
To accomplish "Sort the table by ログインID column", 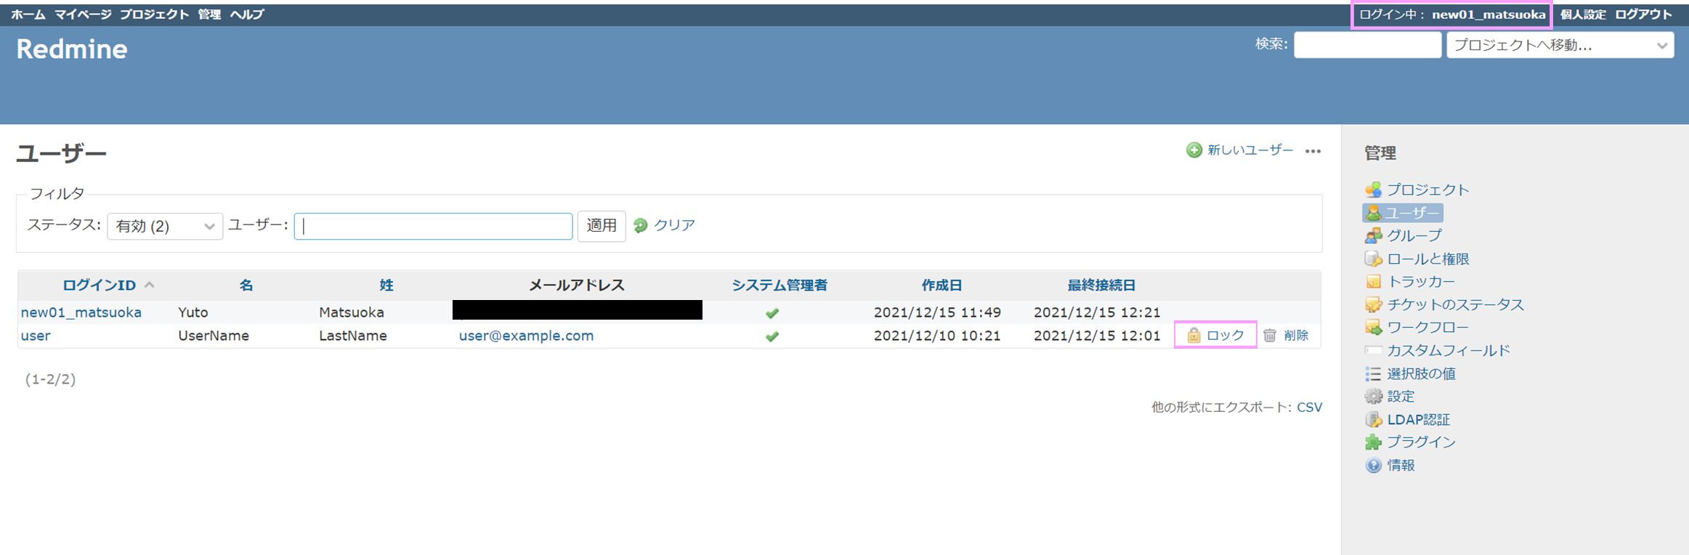I will click(x=99, y=285).
